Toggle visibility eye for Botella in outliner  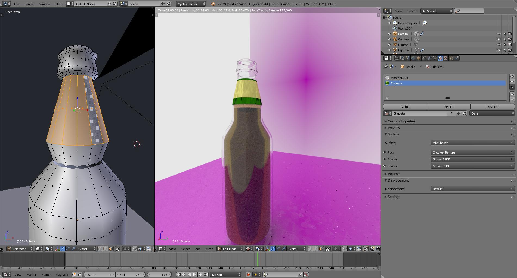[499, 34]
